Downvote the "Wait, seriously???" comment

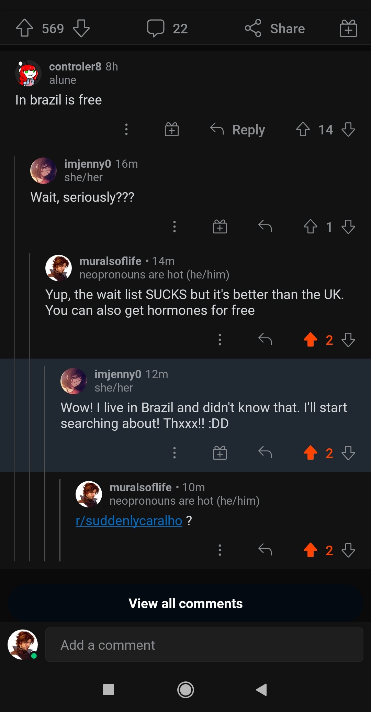[x=348, y=227]
